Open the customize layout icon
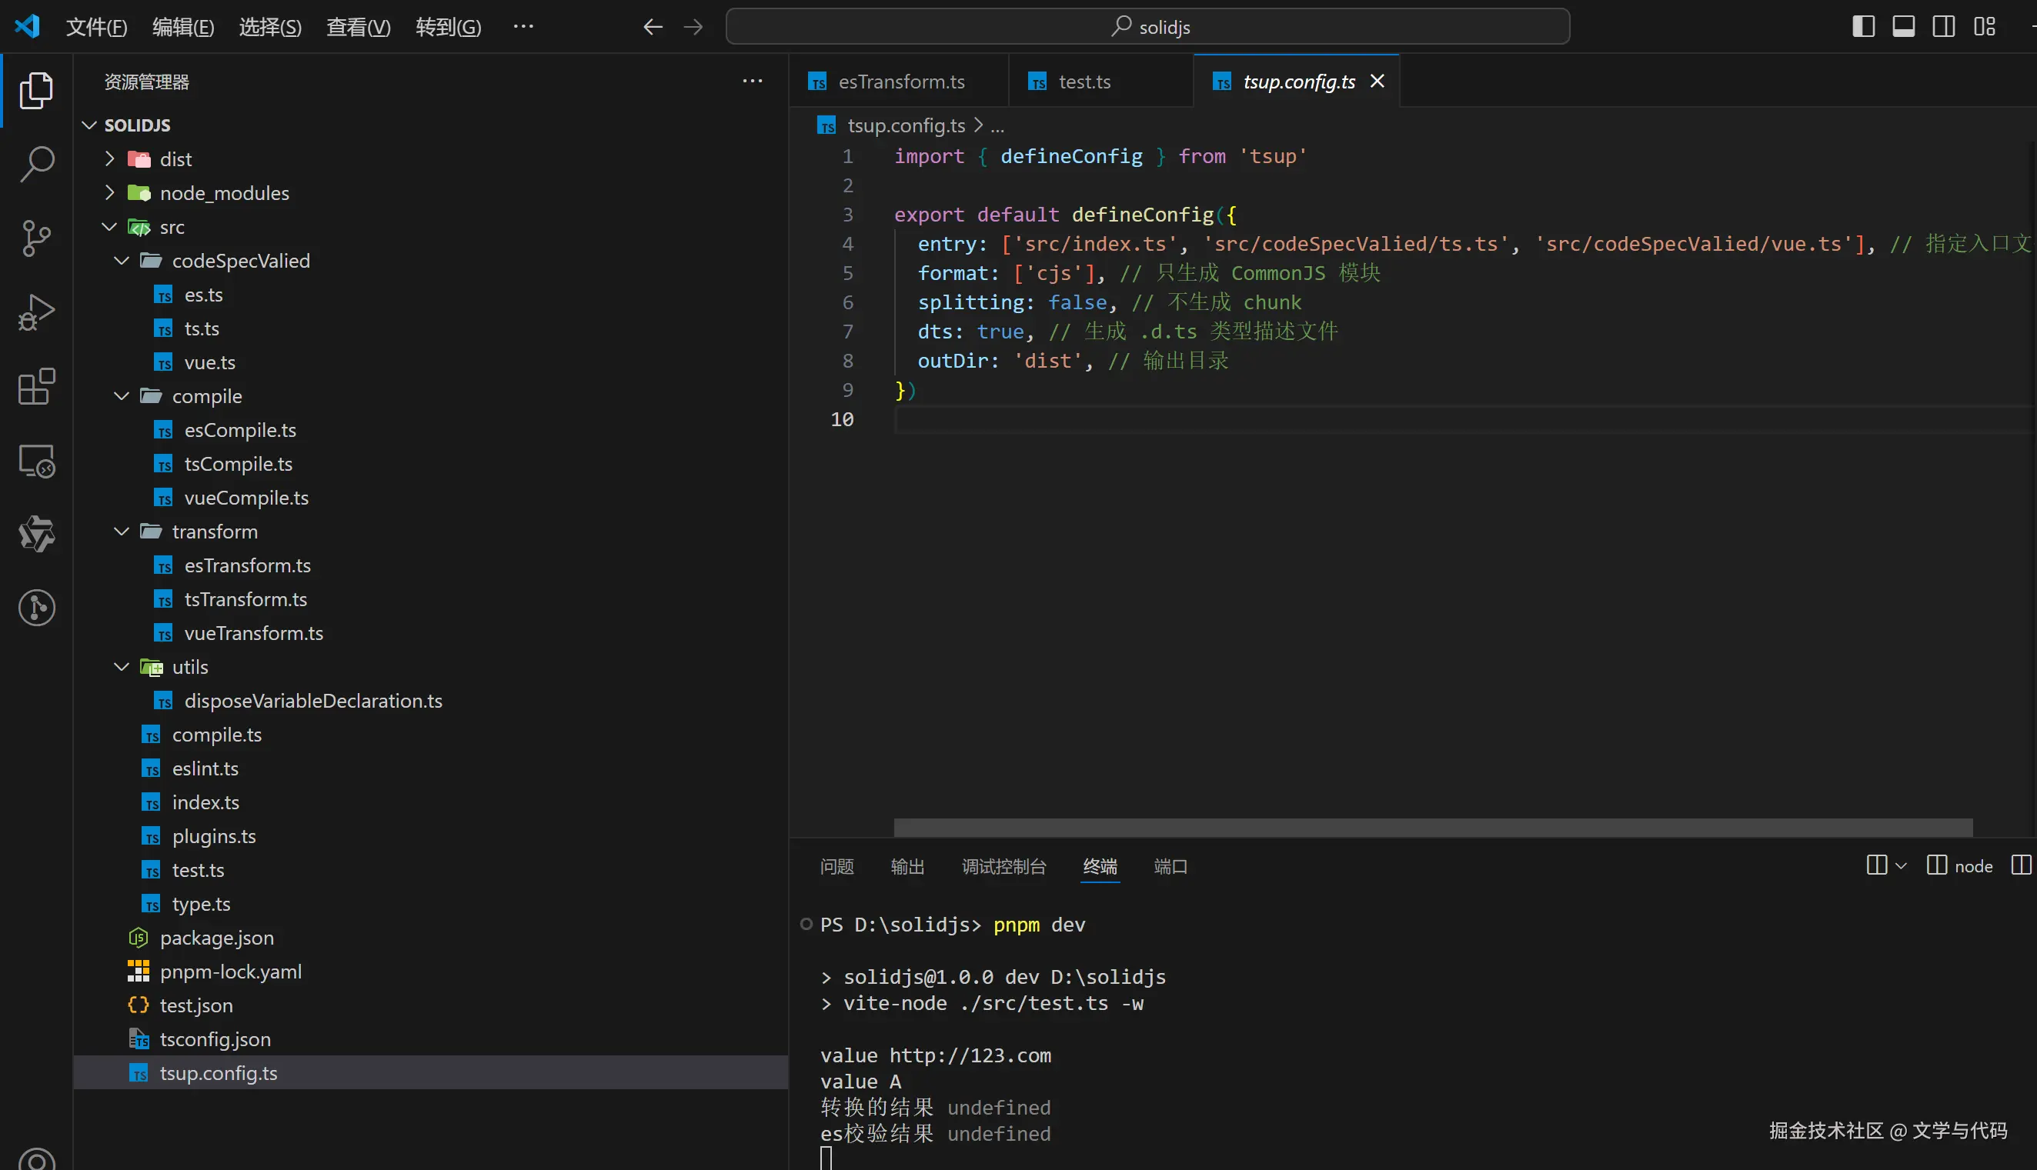This screenshot has width=2037, height=1170. [x=1984, y=26]
